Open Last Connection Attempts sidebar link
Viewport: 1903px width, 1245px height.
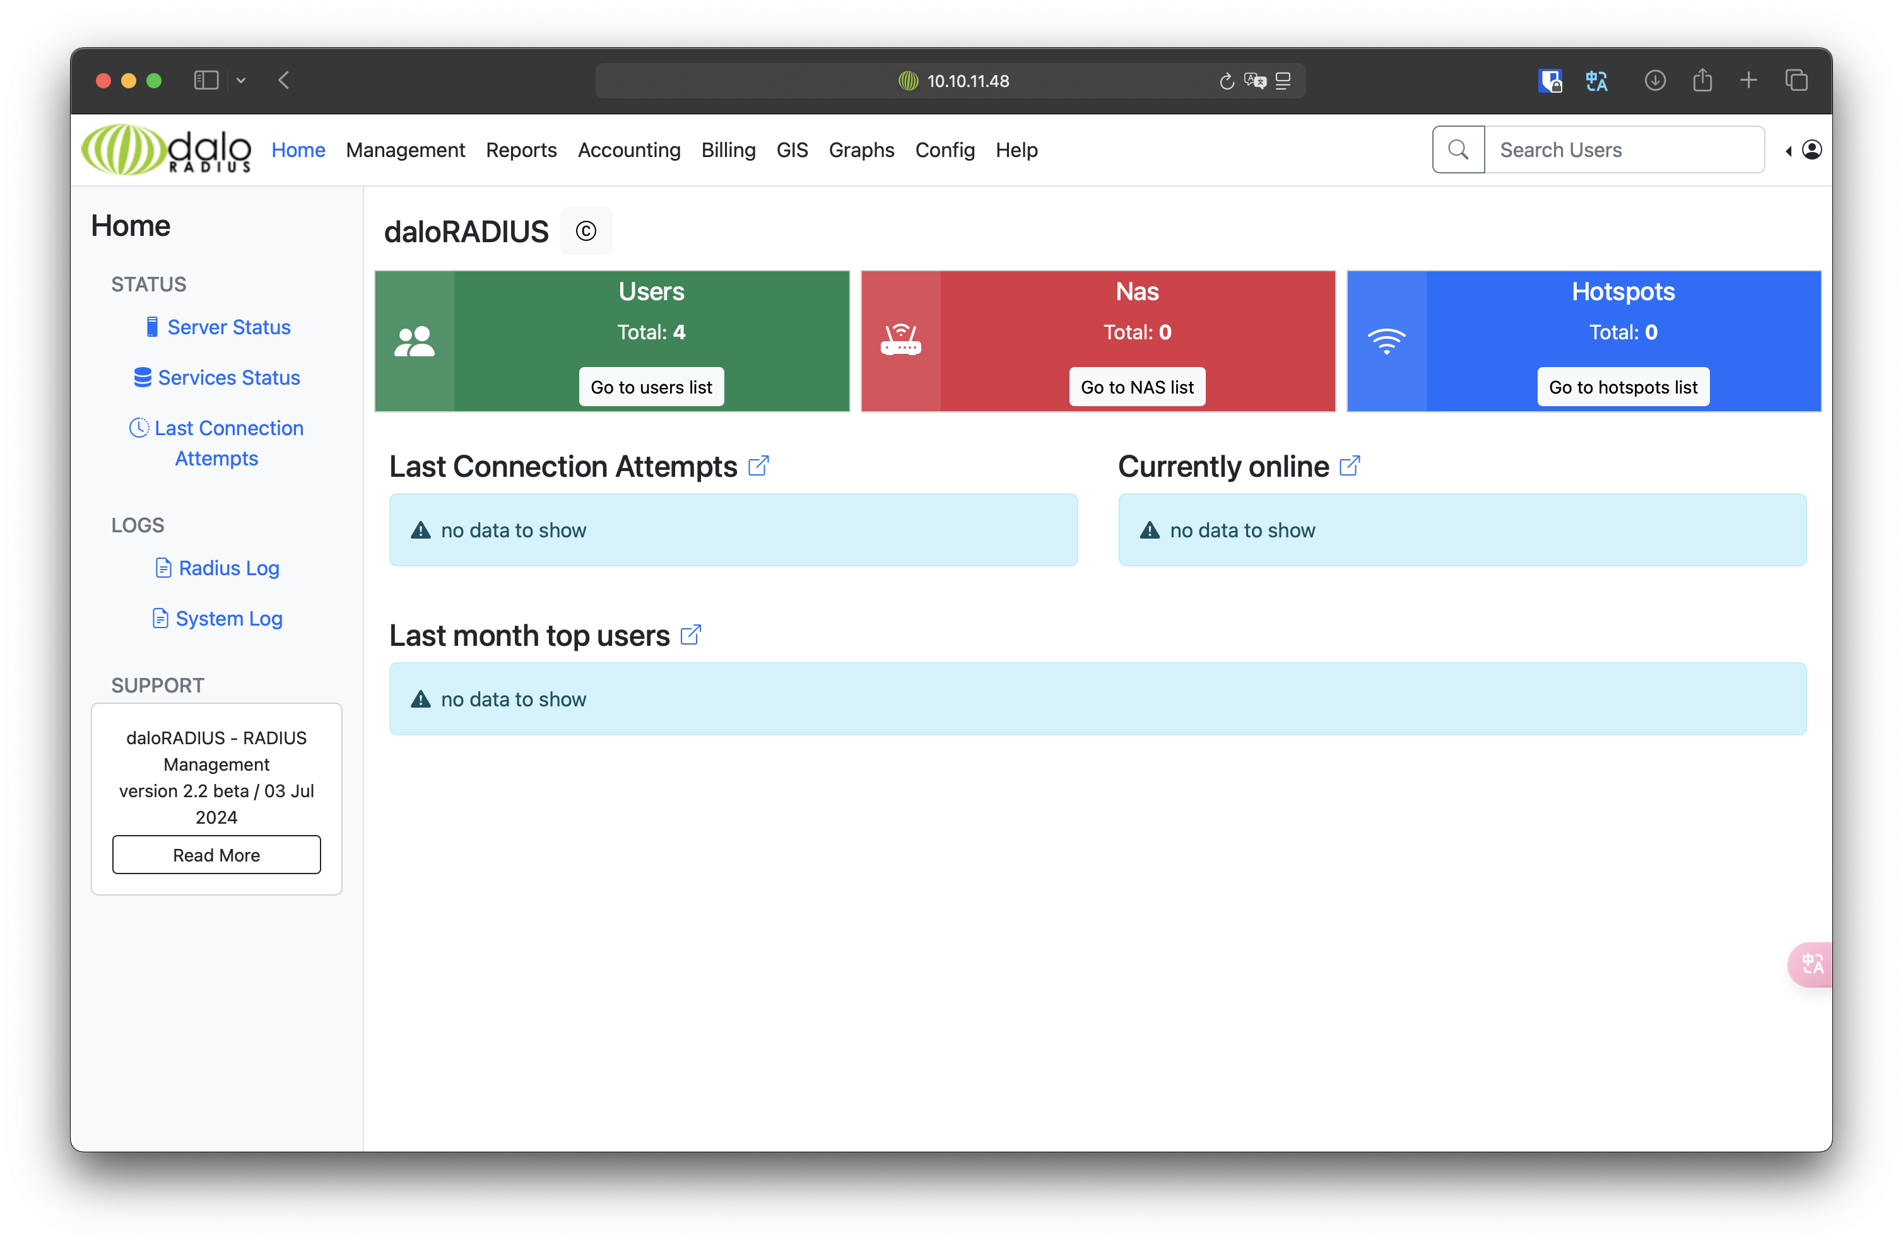[x=216, y=443]
